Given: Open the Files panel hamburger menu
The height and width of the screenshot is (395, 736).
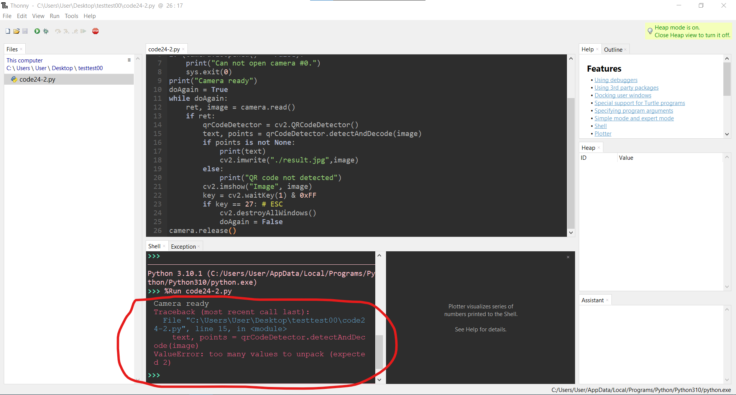Looking at the screenshot, I should [129, 60].
